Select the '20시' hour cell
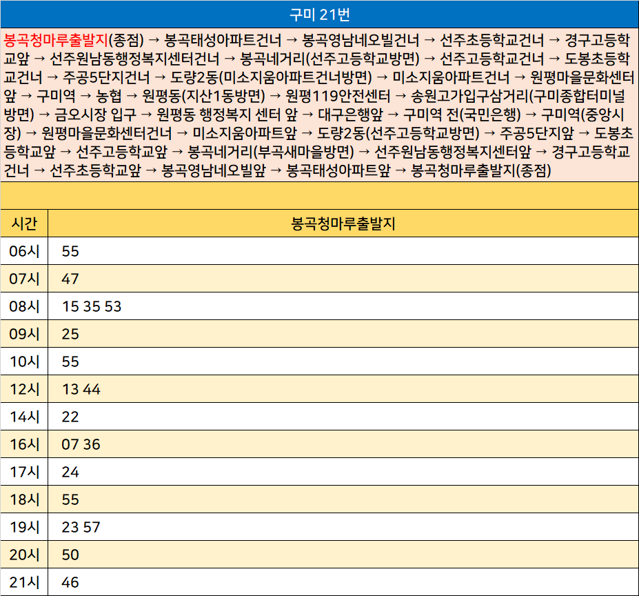 pyautogui.click(x=24, y=555)
